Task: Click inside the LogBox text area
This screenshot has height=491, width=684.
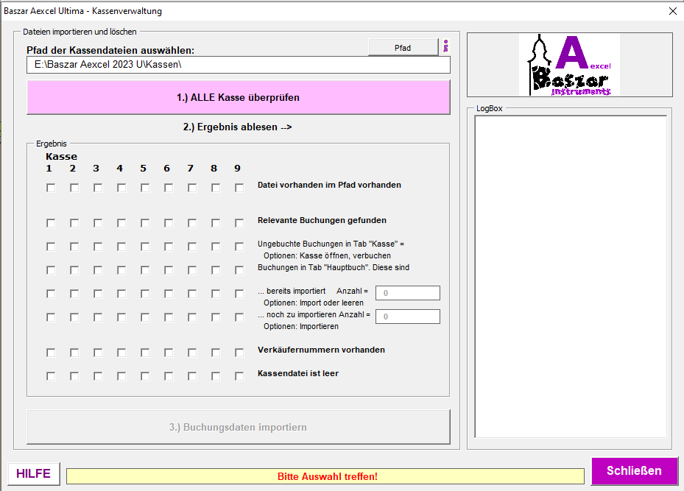Action: click(x=571, y=277)
